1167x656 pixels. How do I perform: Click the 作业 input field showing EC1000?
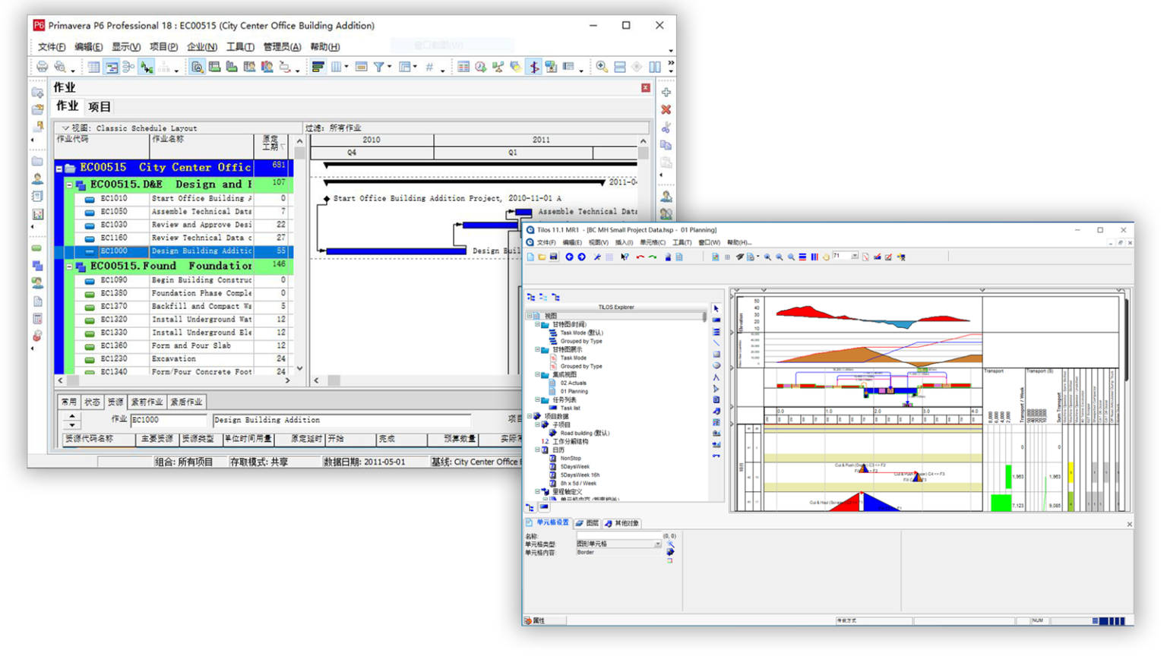[x=168, y=420]
